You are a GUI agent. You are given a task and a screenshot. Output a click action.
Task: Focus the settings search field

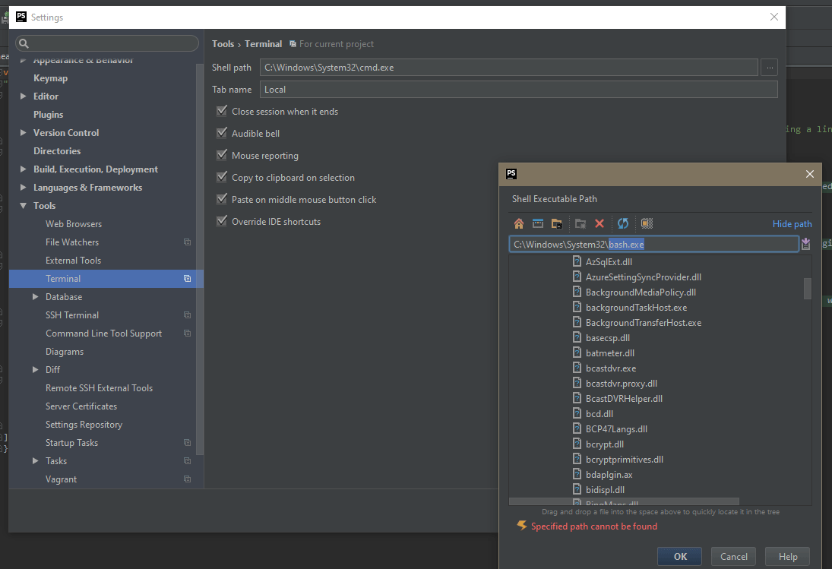point(107,43)
